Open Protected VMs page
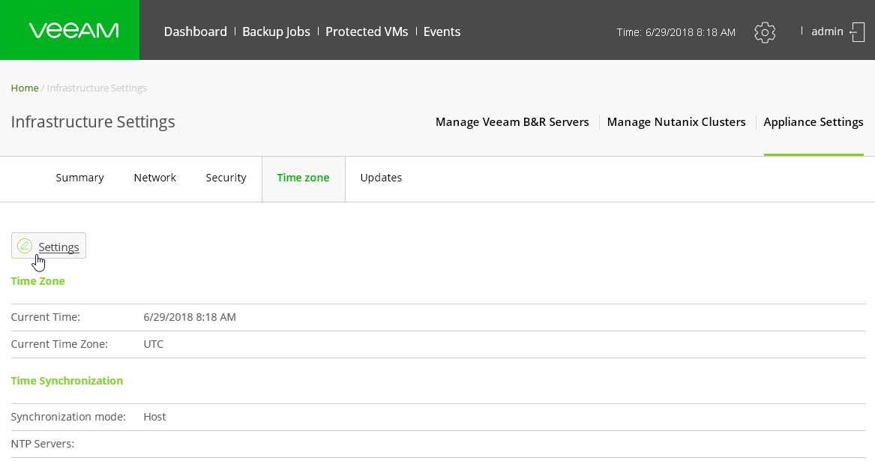 coord(367,31)
